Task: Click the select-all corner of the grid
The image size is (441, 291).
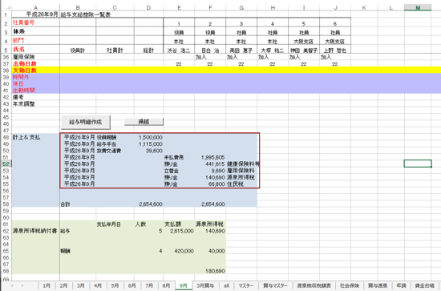Action: pos(7,8)
